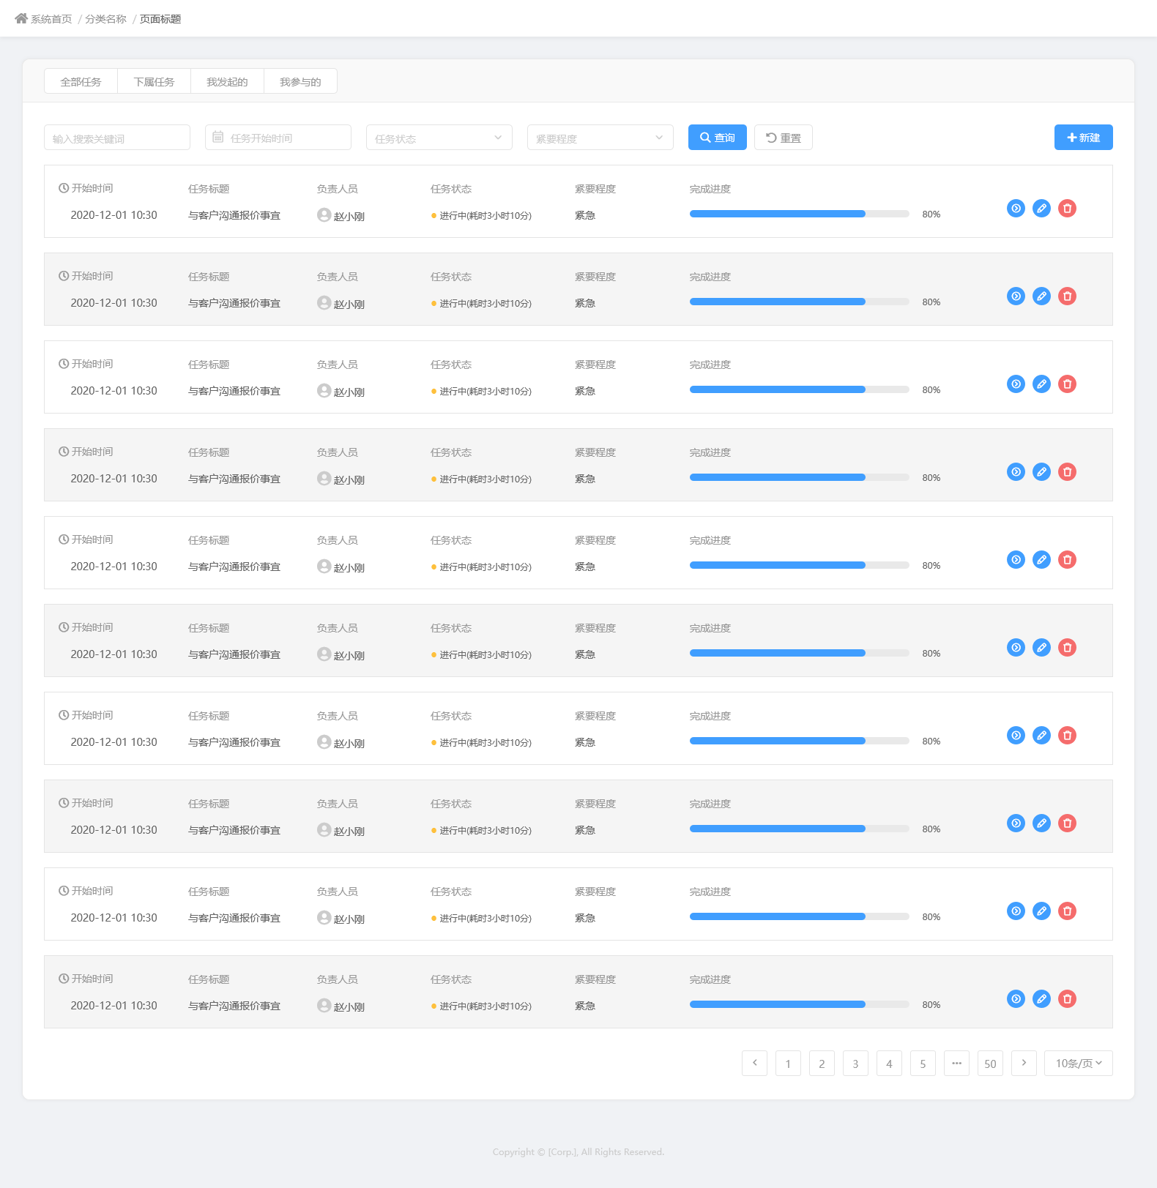Click the trash icon in the eighth task row
The height and width of the screenshot is (1188, 1157).
pyautogui.click(x=1068, y=823)
